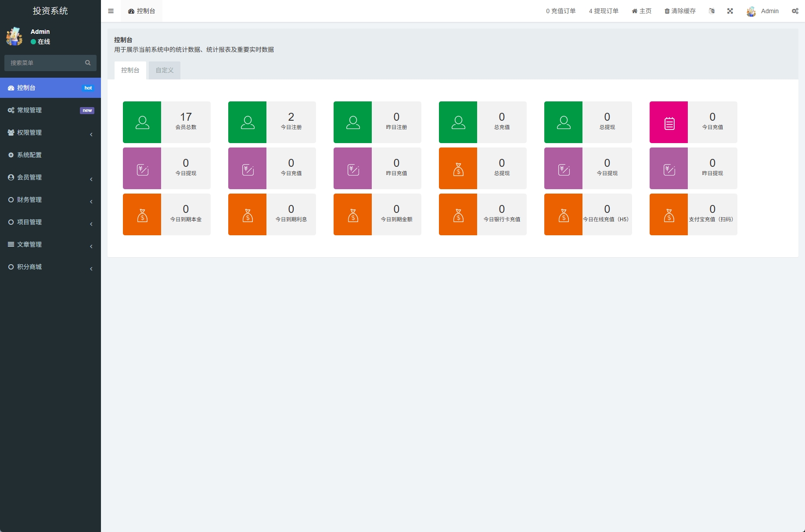Open the Admin user dropdown in header

point(763,11)
